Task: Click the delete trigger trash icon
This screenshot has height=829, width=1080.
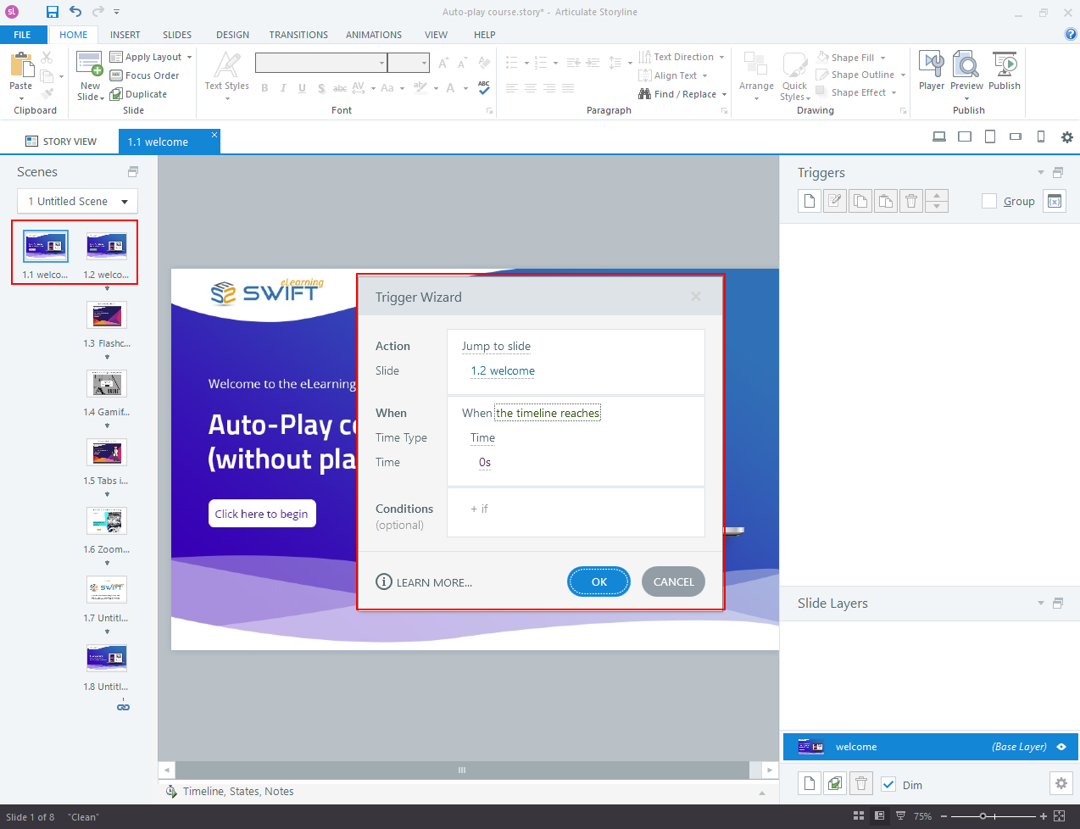Action: click(911, 201)
